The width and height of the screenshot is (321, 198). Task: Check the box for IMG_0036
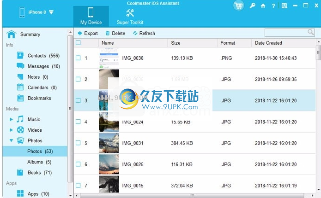[x=78, y=58]
